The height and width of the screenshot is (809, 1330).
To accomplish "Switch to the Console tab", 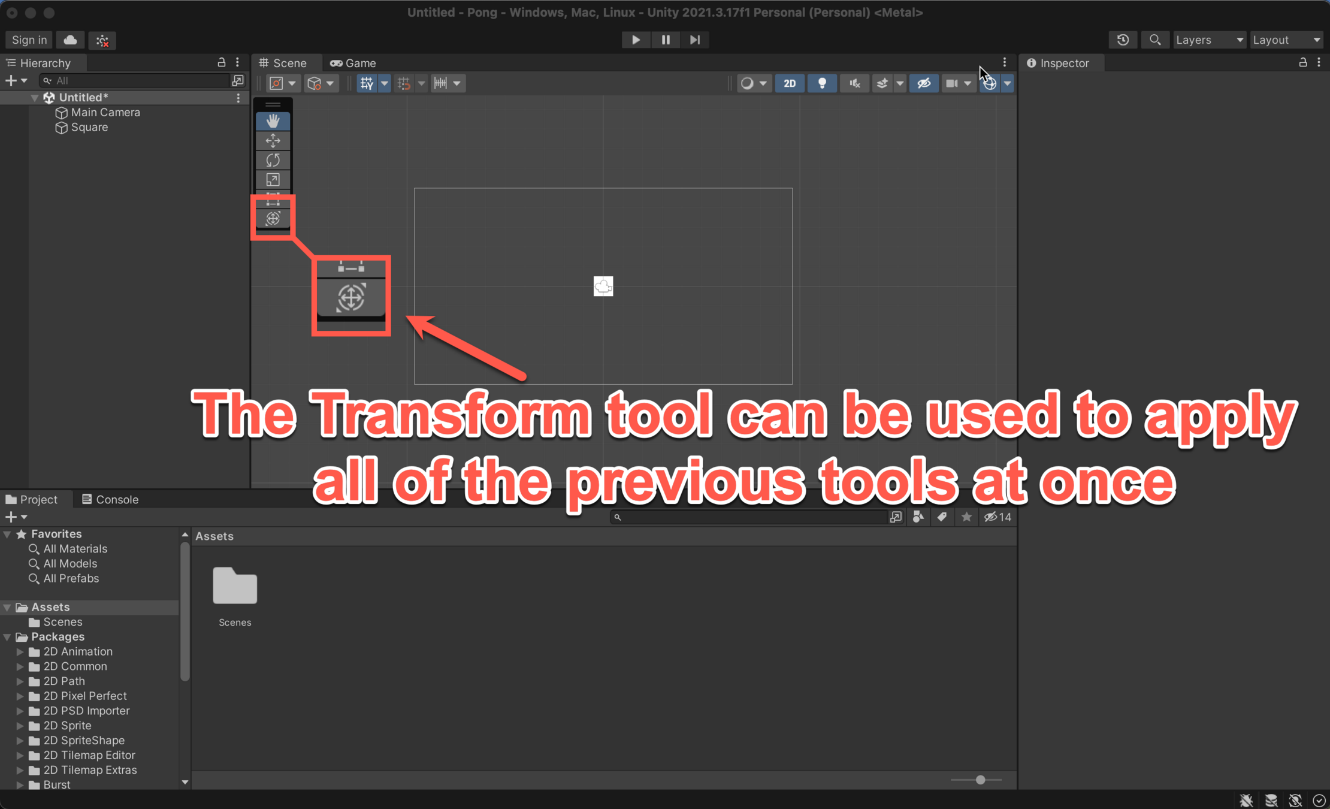I will (x=110, y=499).
